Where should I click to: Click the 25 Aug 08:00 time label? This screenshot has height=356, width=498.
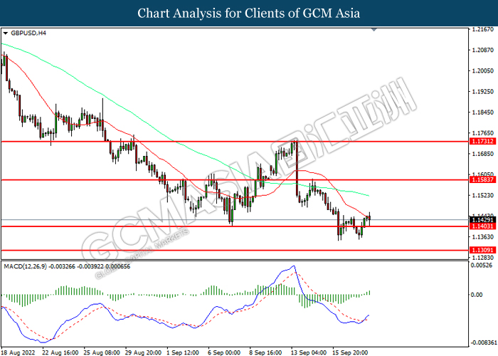102,352
